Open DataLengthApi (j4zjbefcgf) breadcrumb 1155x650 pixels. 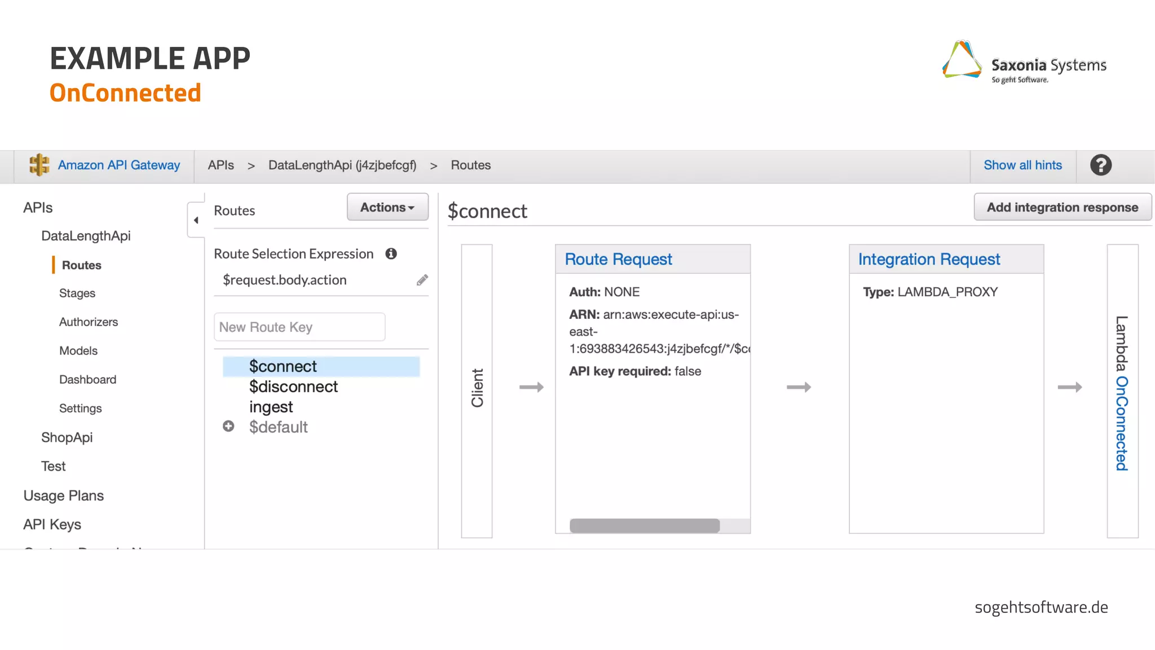point(342,165)
